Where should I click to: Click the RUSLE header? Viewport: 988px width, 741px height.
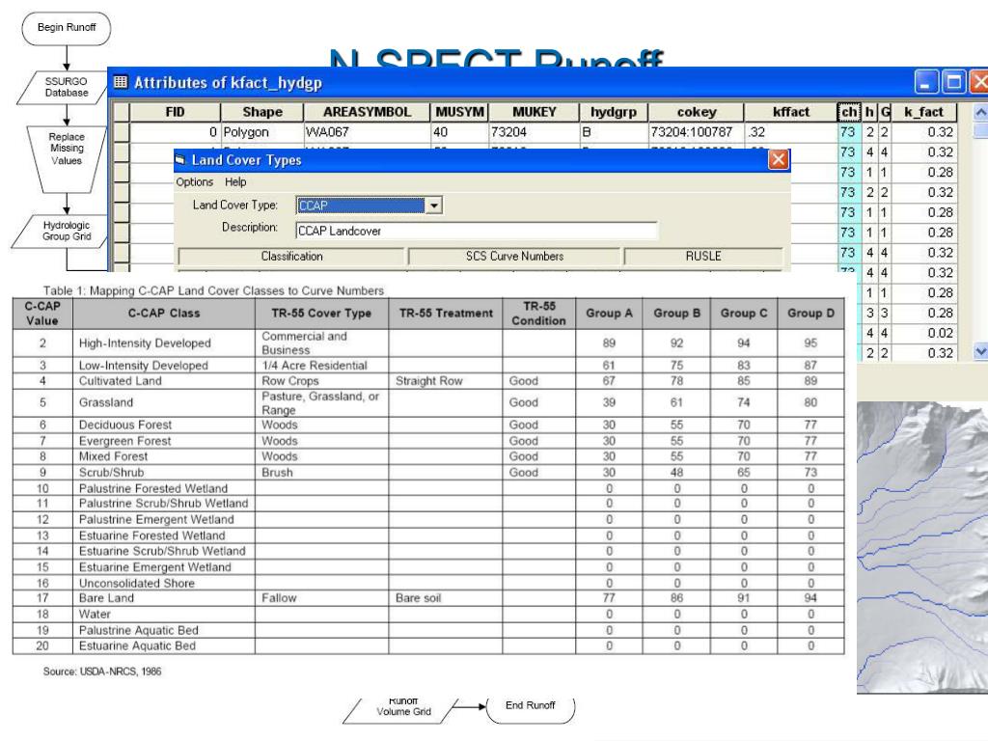pos(703,257)
